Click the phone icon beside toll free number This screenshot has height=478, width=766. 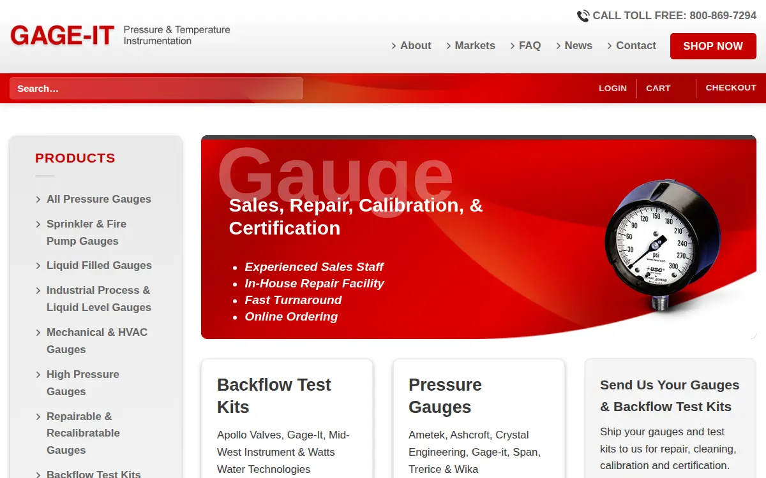583,16
